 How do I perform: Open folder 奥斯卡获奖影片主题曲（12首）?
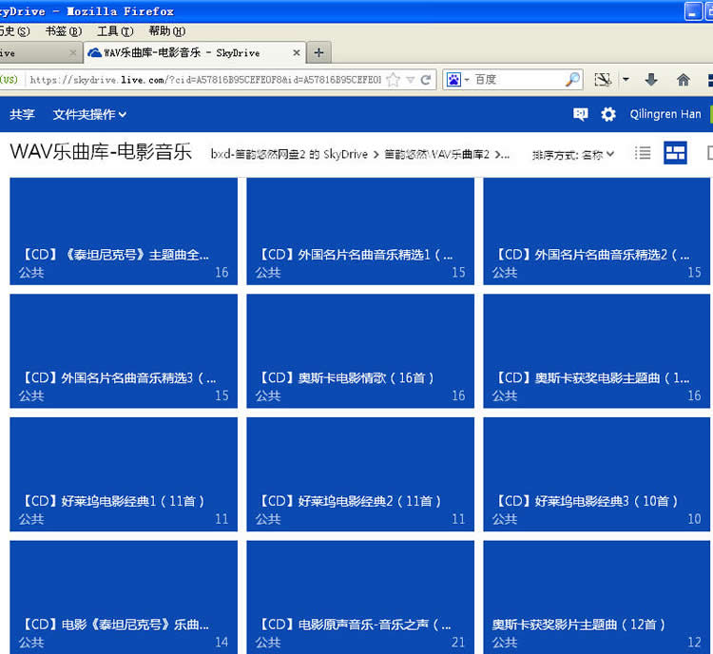(x=597, y=597)
